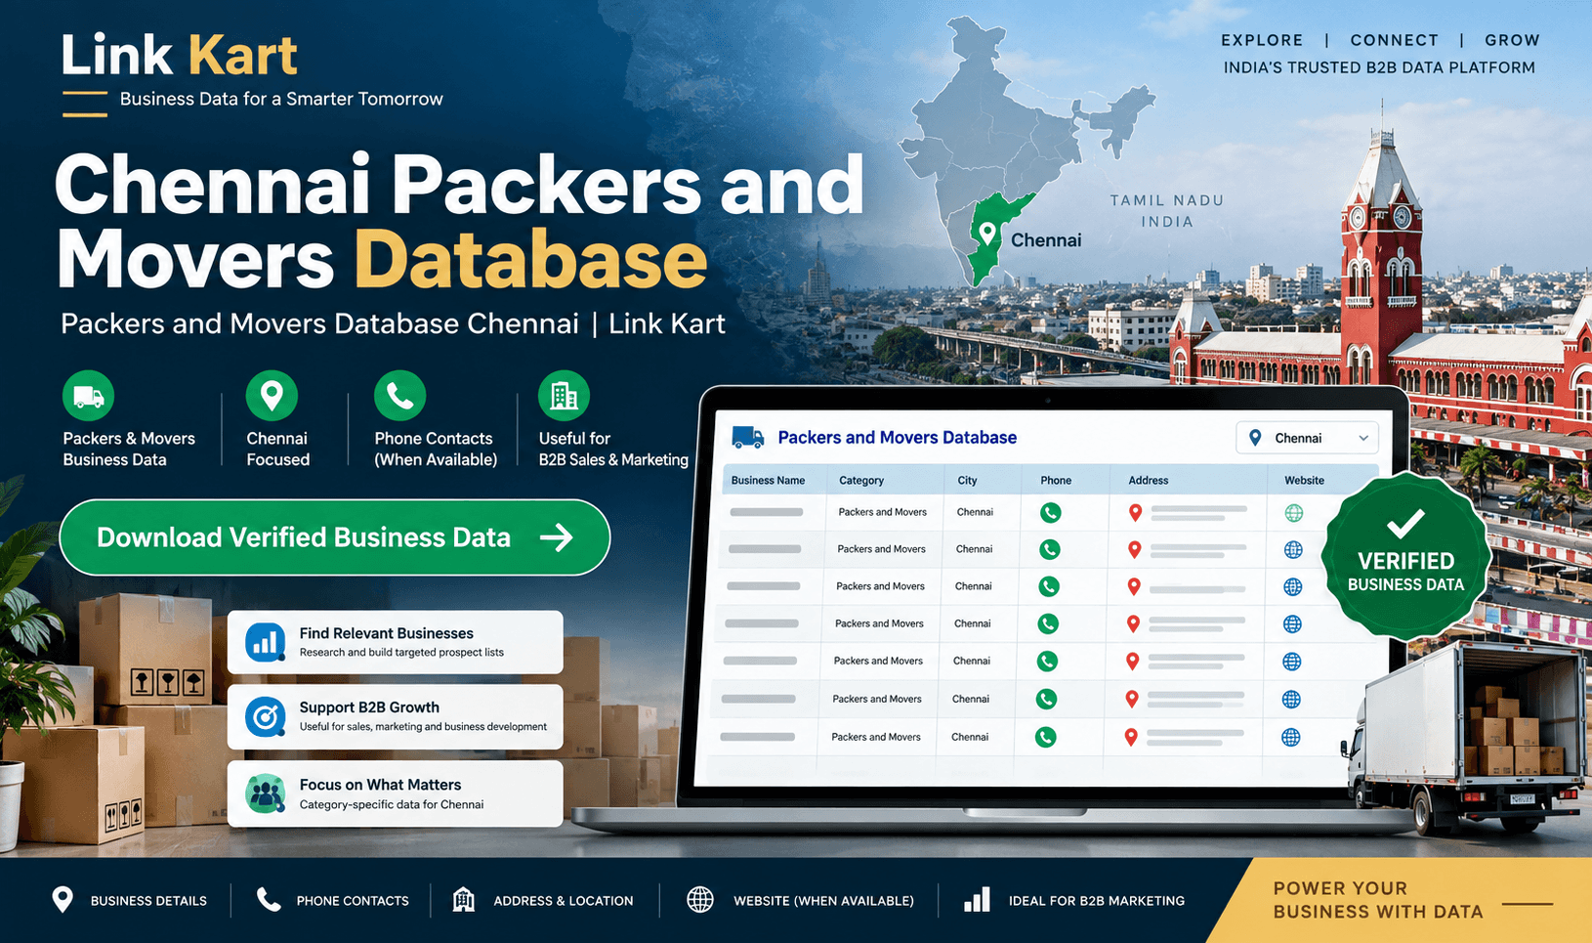This screenshot has height=943, width=1592.
Task: Click the Phone Contacts green phone icon
Action: [x=400, y=396]
